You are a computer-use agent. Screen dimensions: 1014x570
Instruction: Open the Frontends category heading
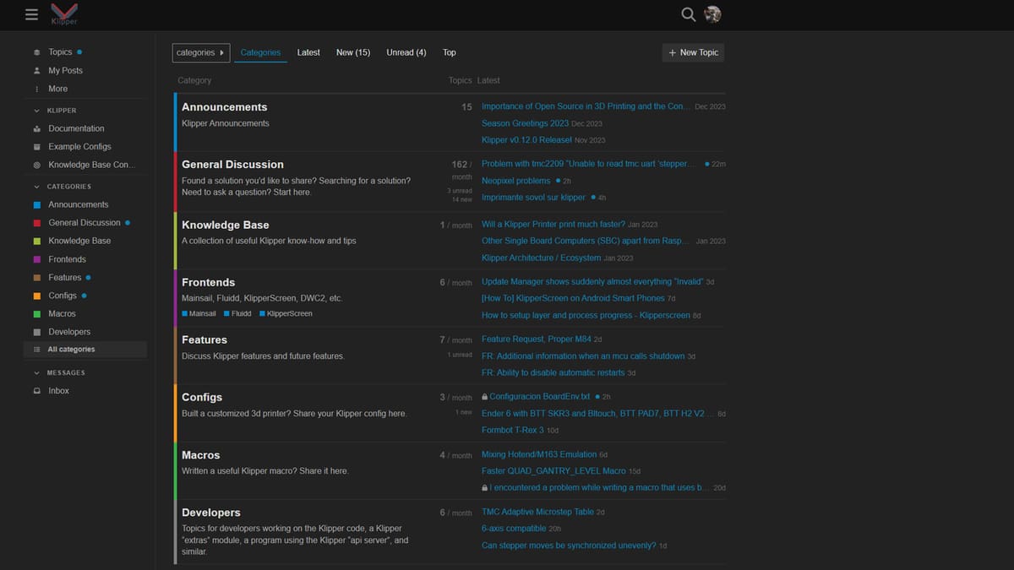point(209,283)
